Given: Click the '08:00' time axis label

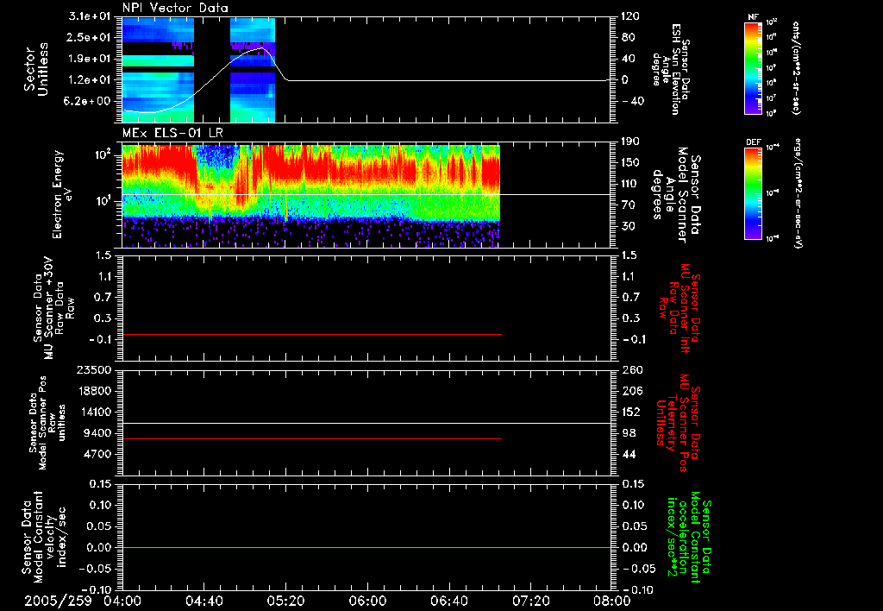Looking at the screenshot, I should 611,601.
